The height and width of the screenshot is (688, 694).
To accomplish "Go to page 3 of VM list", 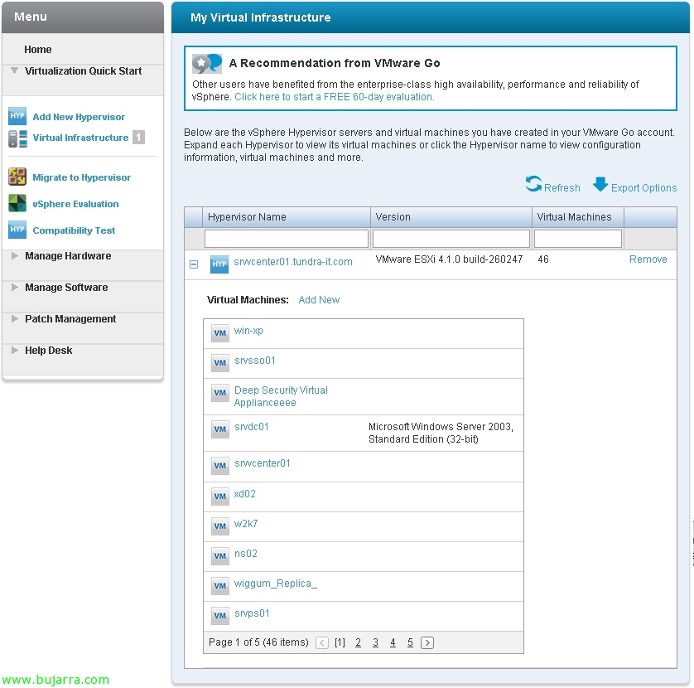I will 375,642.
